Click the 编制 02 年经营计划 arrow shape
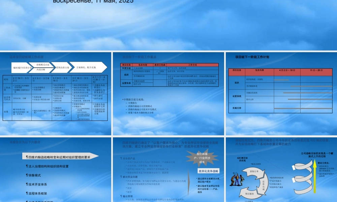This screenshot has width=337, height=202. coord(21,68)
